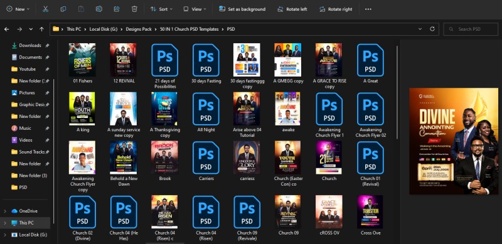The width and height of the screenshot is (502, 244).
Task: Open the New dropdown menu
Action: tap(18, 9)
